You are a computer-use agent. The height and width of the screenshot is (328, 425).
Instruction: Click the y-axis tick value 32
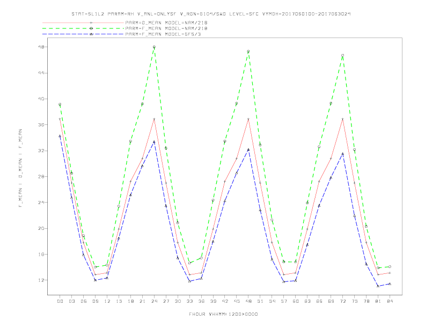[x=41, y=151]
